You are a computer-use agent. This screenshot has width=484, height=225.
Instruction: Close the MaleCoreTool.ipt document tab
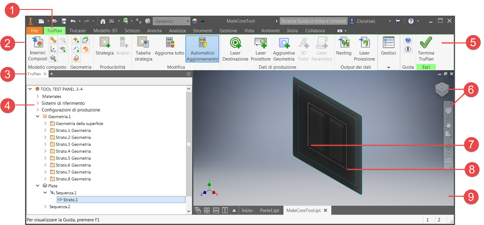(326, 210)
